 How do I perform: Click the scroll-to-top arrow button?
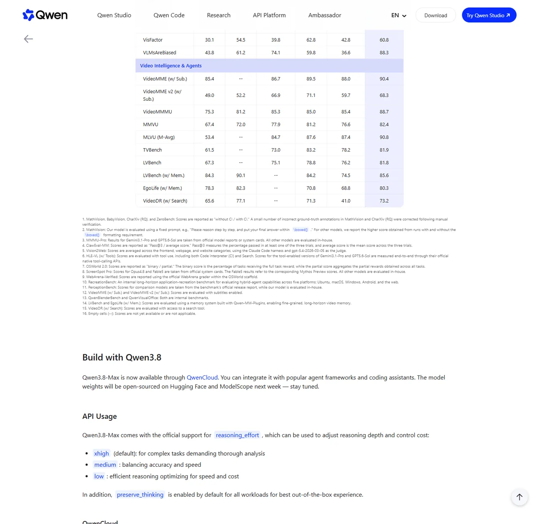coord(520,497)
